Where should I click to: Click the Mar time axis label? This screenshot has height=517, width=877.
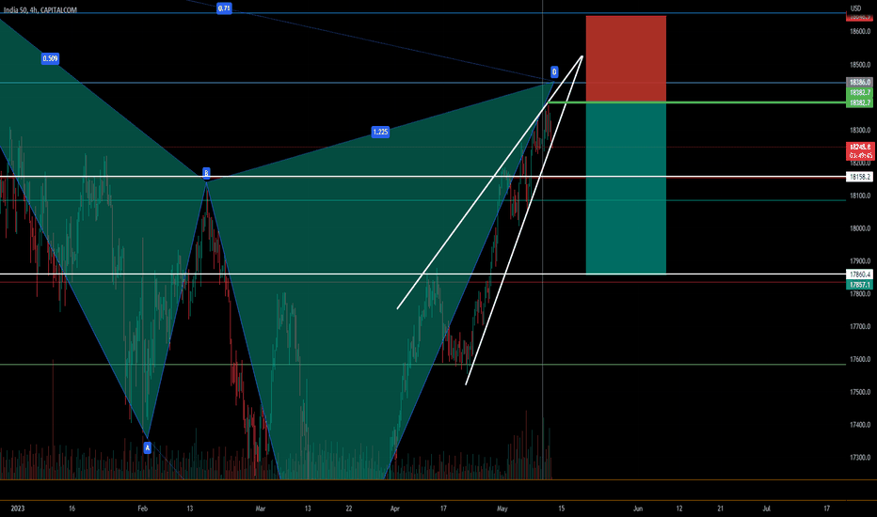click(260, 509)
